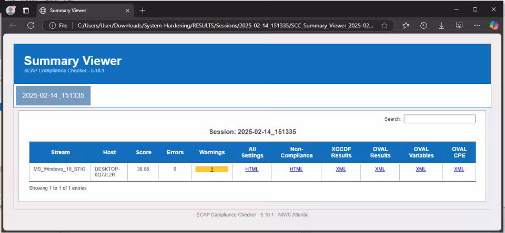Select the 2025-02-14_151335 session tab
This screenshot has height=233, width=505.
point(53,96)
